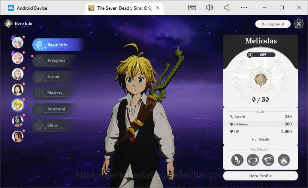This screenshot has width=308, height=188.
Task: View the first skill slash icon
Action: [x=237, y=160]
